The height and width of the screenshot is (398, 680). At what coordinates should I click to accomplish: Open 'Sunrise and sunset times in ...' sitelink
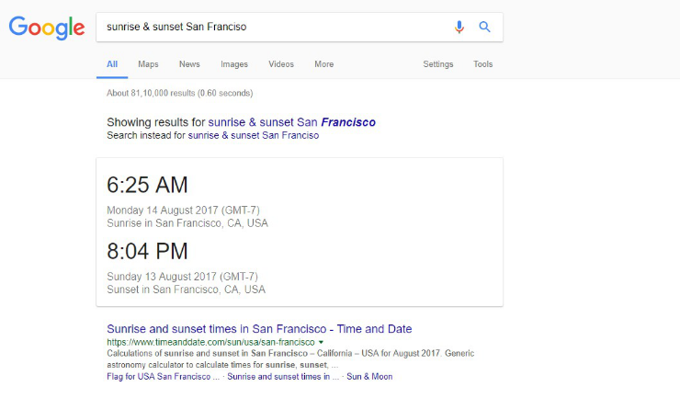click(283, 377)
